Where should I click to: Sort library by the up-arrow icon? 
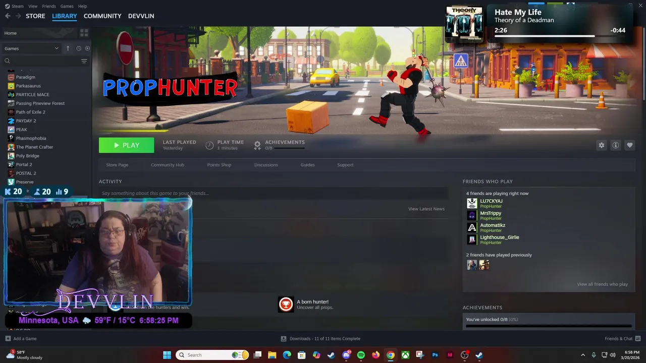68,48
